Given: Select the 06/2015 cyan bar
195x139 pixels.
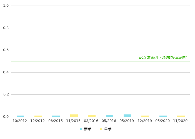Looking at the screenshot, I should [x=56, y=116].
